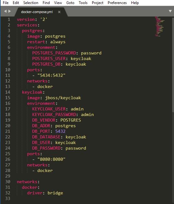
Task: Click the value 'bridge' on line 32
Action: [55, 193]
